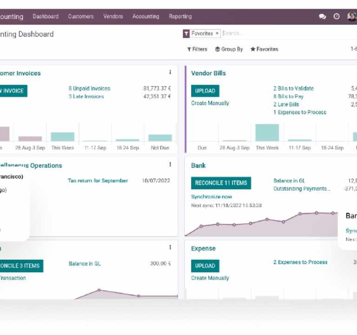Click Synchronize now under Bank

pyautogui.click(x=212, y=197)
